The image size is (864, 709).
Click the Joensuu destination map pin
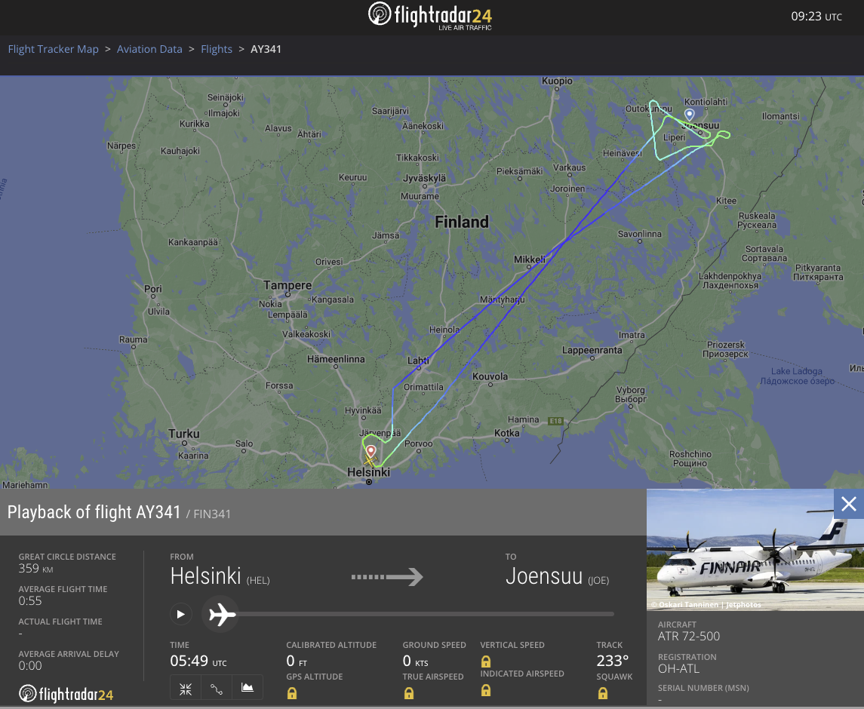coord(690,115)
